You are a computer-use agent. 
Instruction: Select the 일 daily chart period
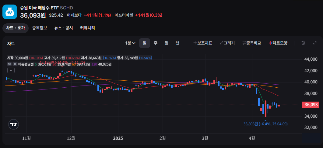tap(145, 43)
